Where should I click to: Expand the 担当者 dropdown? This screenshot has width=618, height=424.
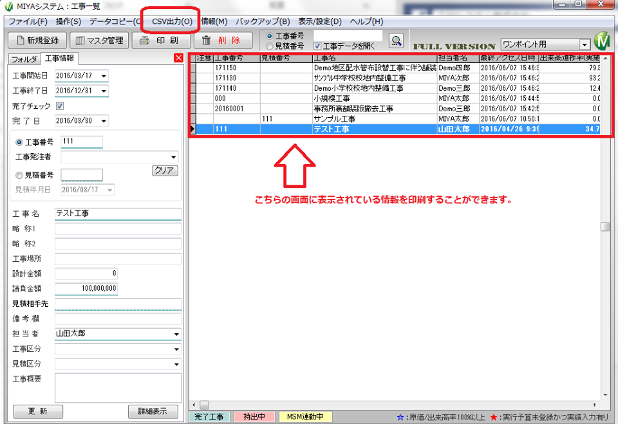[x=176, y=334]
